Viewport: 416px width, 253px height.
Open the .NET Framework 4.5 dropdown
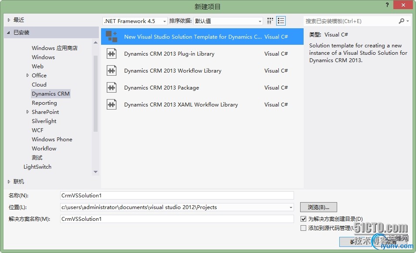coord(135,21)
